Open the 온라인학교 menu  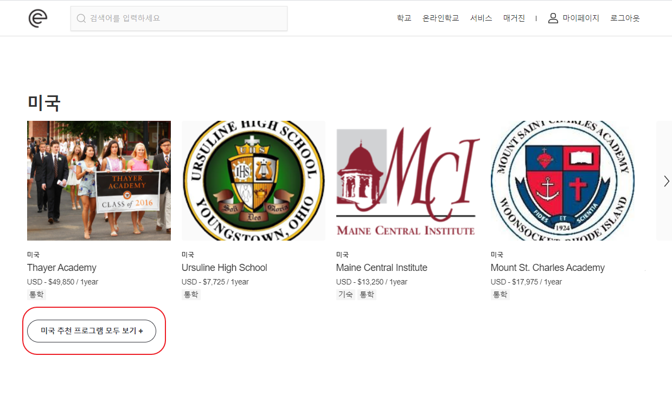[x=440, y=18]
